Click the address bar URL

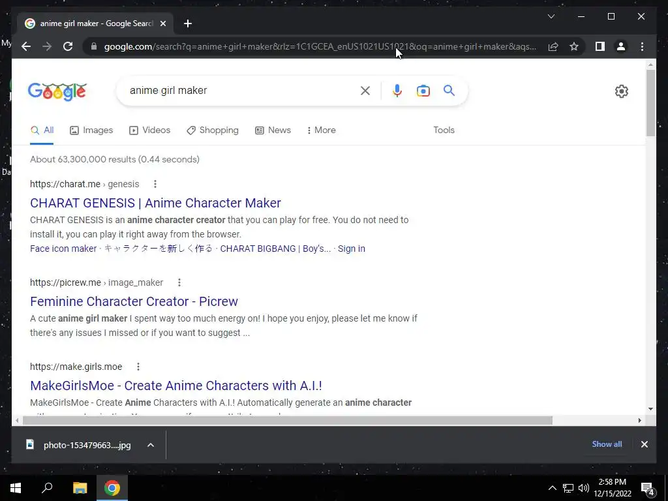pyautogui.click(x=320, y=46)
